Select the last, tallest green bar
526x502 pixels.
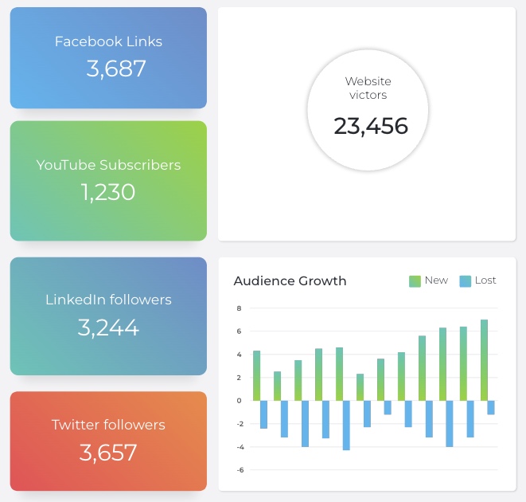click(484, 360)
